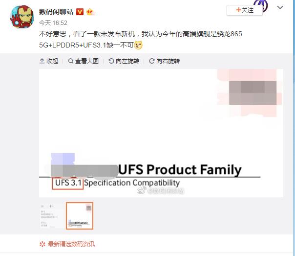Click the 查看大图 view large text
This screenshot has width=295, height=256.
[87, 61]
